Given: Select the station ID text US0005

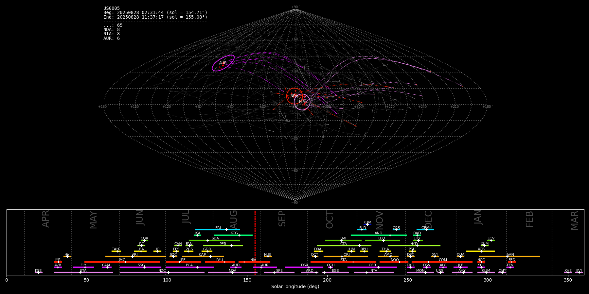Looking at the screenshot, I should coord(112,8).
